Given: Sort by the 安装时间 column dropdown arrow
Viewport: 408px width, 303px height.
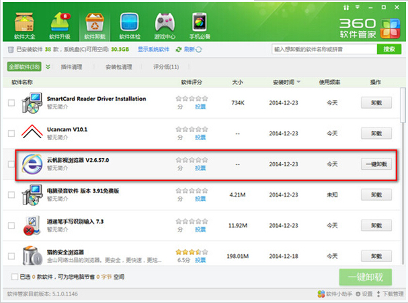Looking at the screenshot, I should point(298,82).
